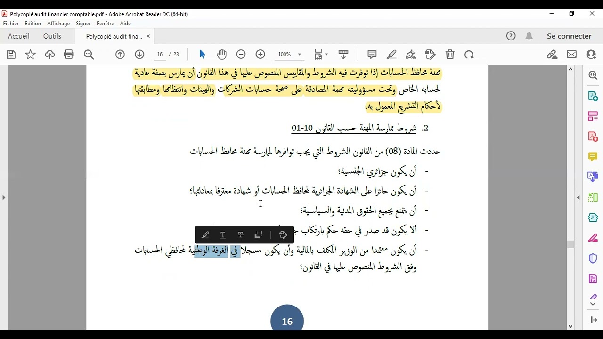This screenshot has width=603, height=339.
Task: Go to previous page arrow
Action: [x=120, y=55]
